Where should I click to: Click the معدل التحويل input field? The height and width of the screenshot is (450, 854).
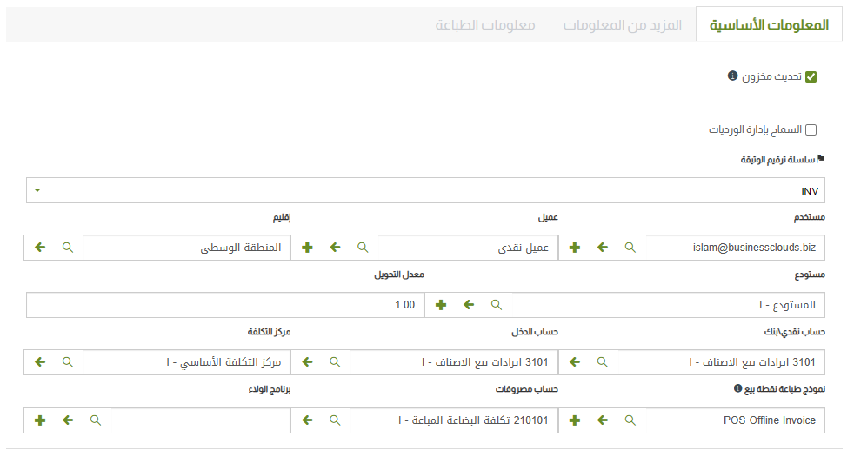[224, 305]
